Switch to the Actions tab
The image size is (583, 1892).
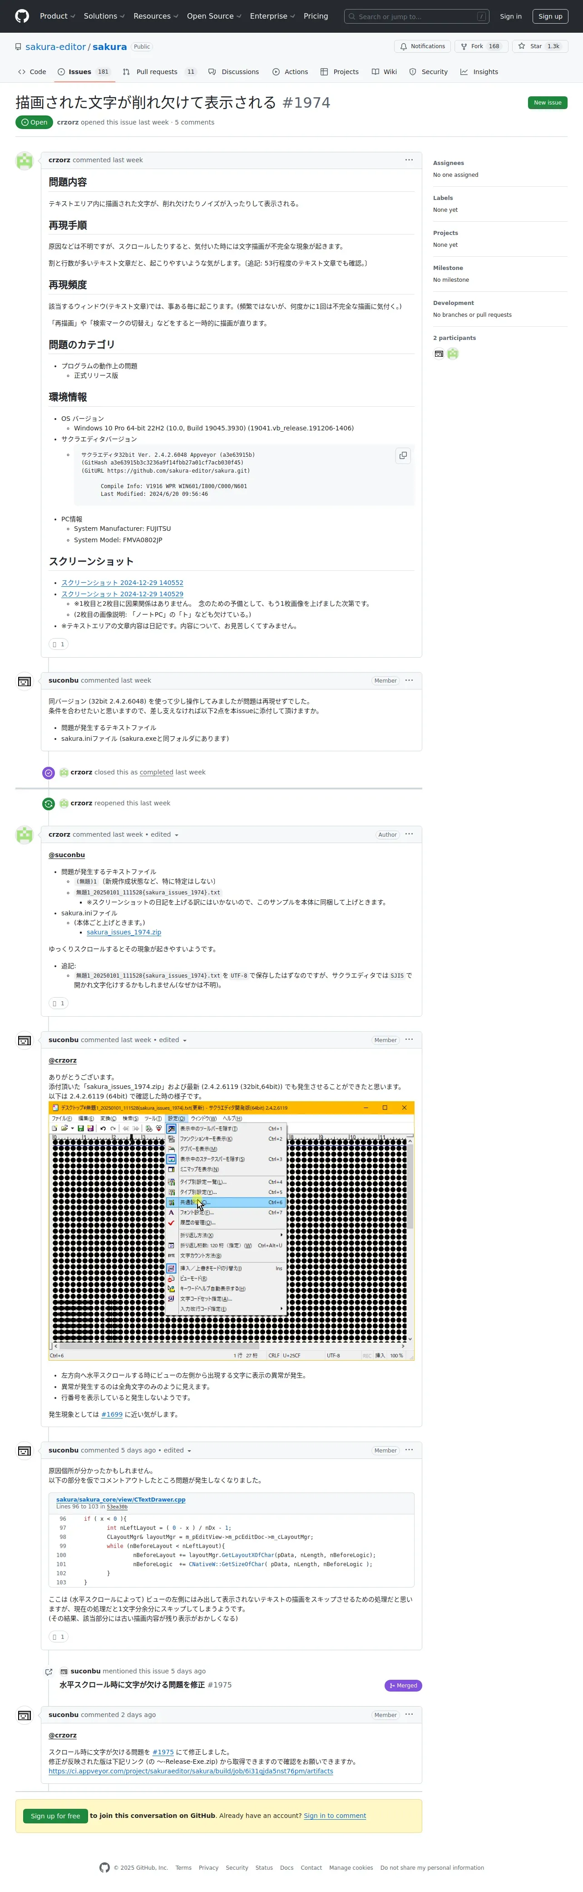(291, 72)
